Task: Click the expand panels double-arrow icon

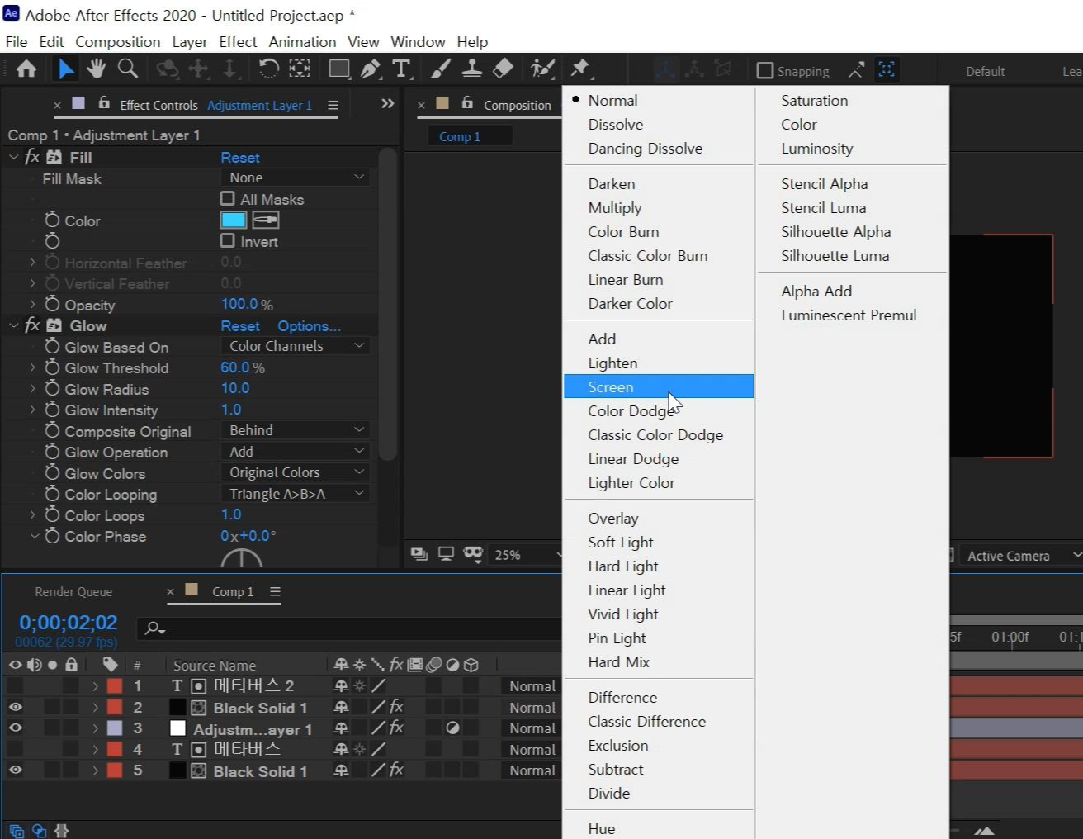Action: 387,104
